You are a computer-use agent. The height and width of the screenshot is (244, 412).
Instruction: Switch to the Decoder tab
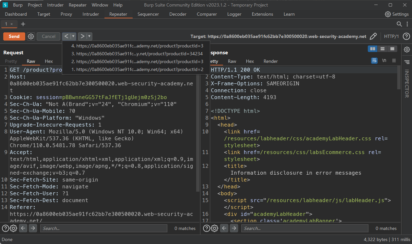click(178, 14)
